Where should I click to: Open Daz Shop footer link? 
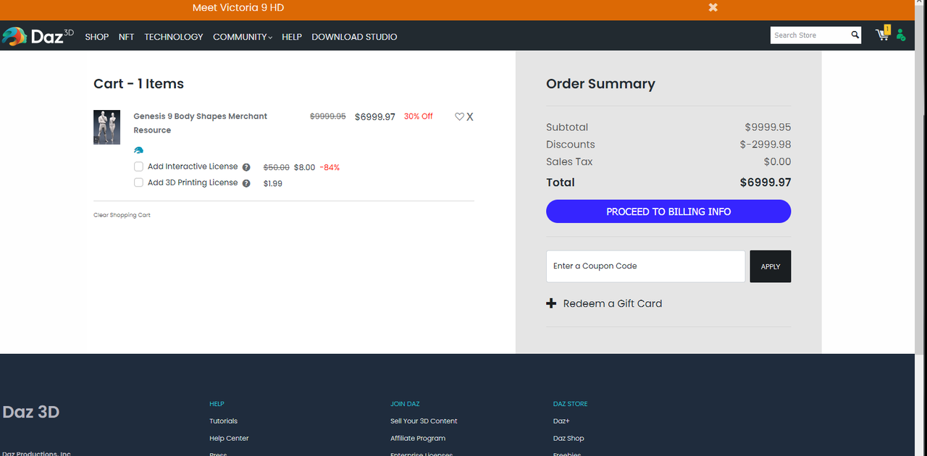point(569,439)
